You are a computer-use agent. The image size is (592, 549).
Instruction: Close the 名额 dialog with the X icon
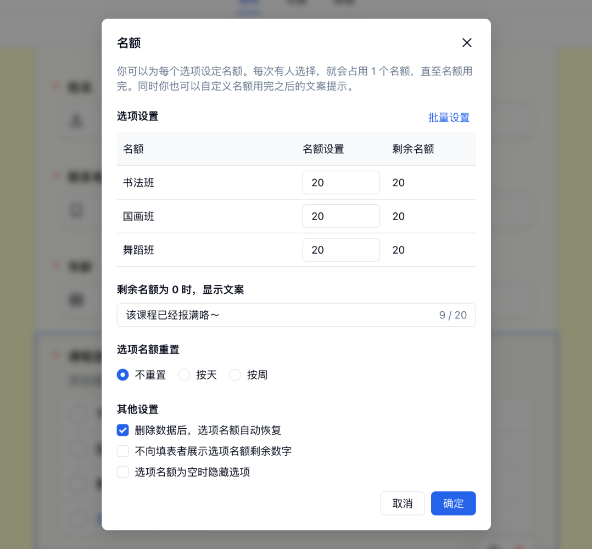point(467,43)
